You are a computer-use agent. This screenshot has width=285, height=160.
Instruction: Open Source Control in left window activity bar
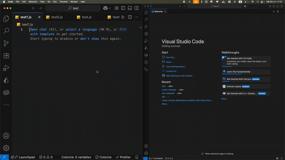[6, 43]
